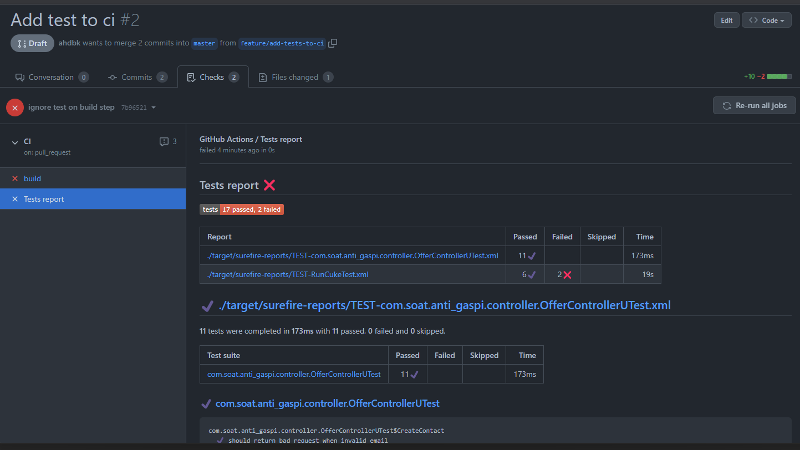The image size is (800, 450).
Task: Click the red X beside Tests report heading
Action: [x=269, y=185]
